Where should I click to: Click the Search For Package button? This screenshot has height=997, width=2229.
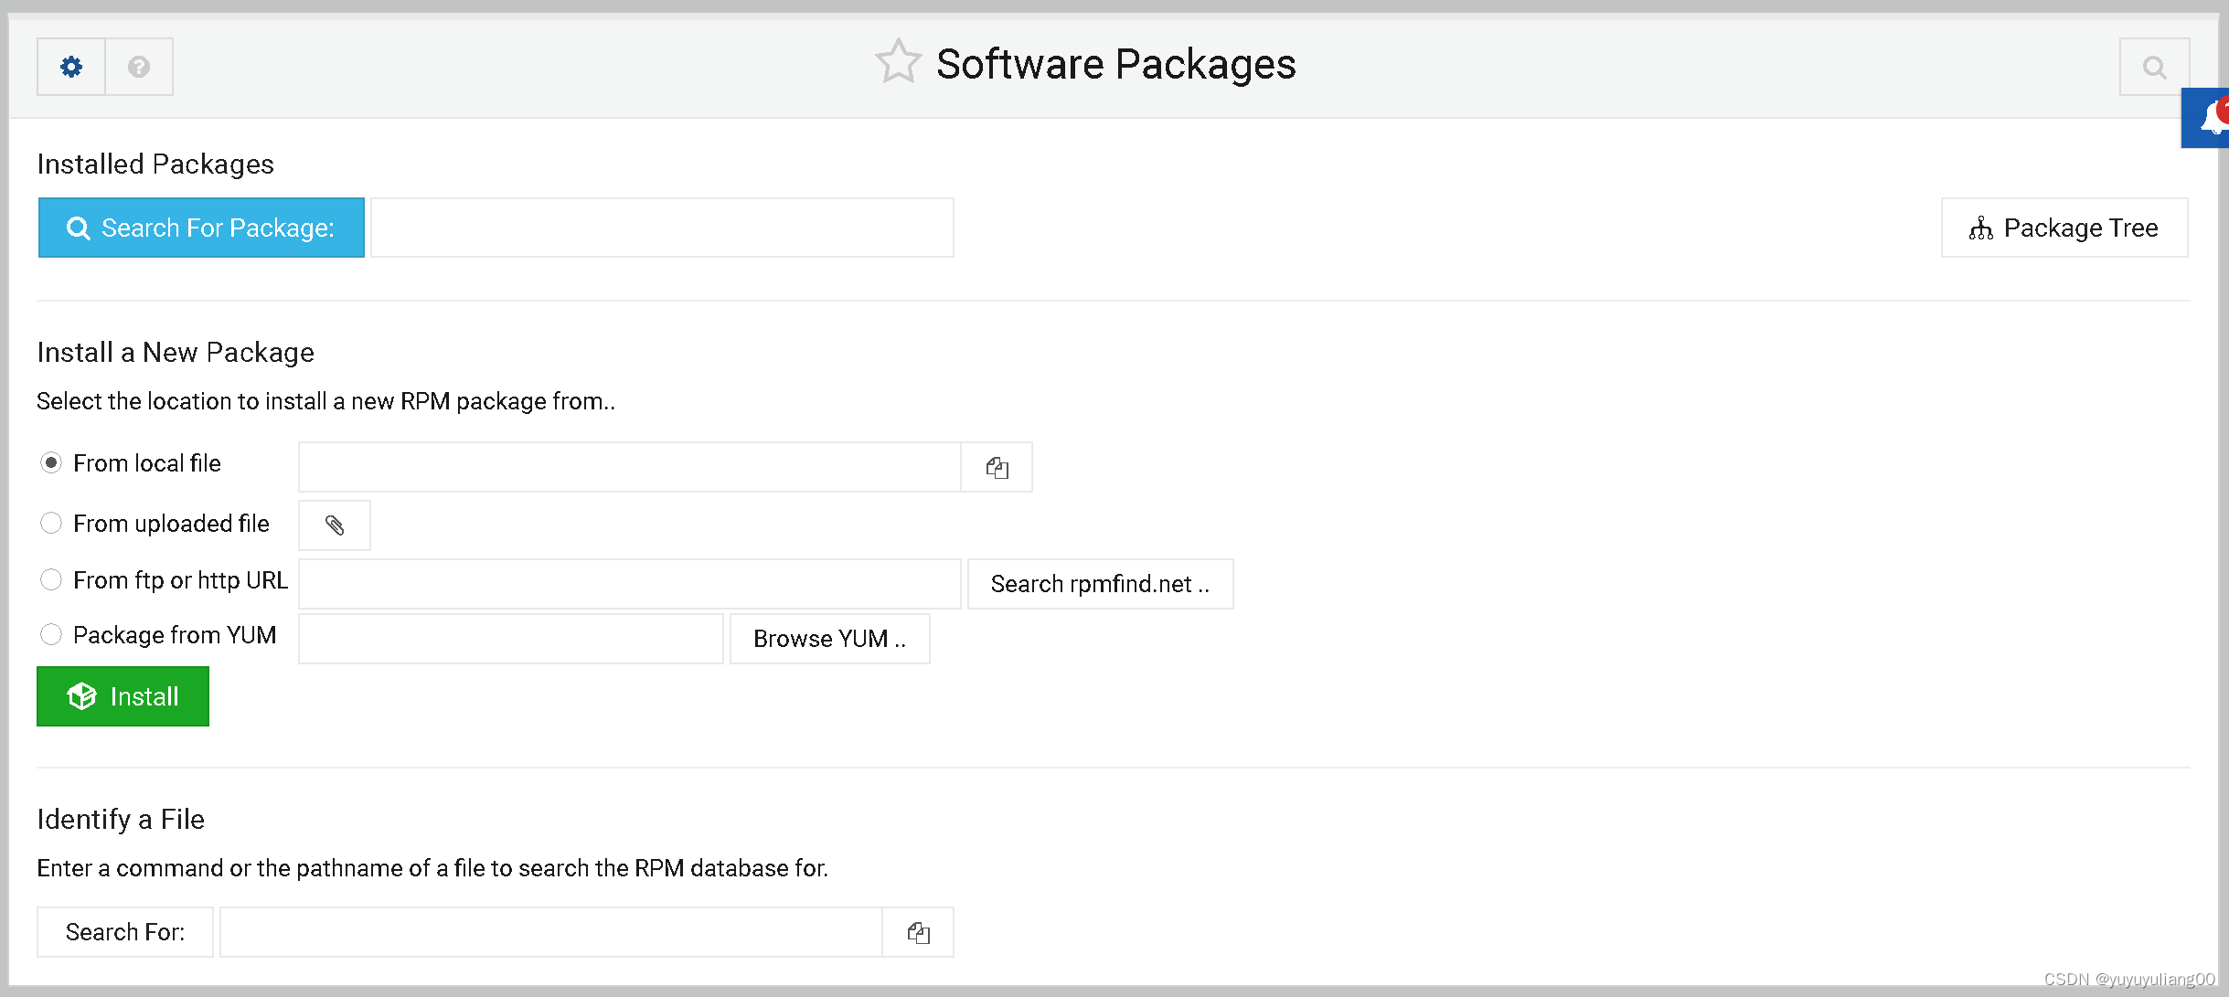[x=200, y=228]
